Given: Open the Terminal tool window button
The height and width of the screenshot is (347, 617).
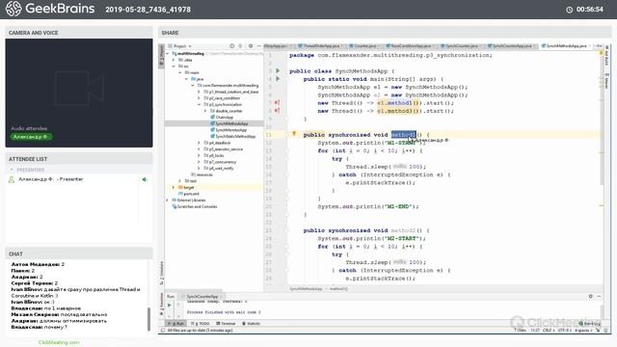Looking at the screenshot, I should [226, 324].
